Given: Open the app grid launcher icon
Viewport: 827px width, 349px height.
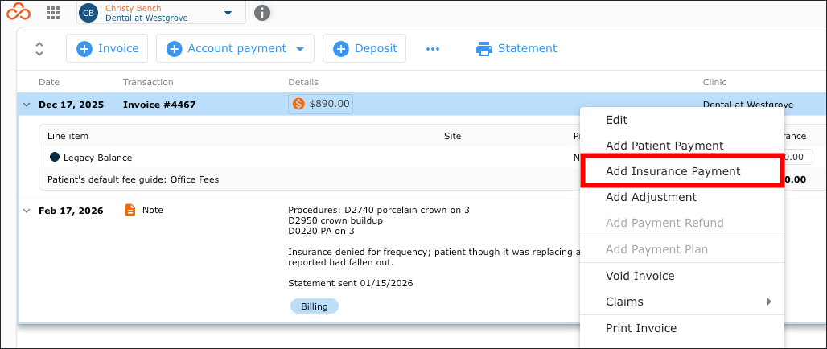Looking at the screenshot, I should click(53, 13).
